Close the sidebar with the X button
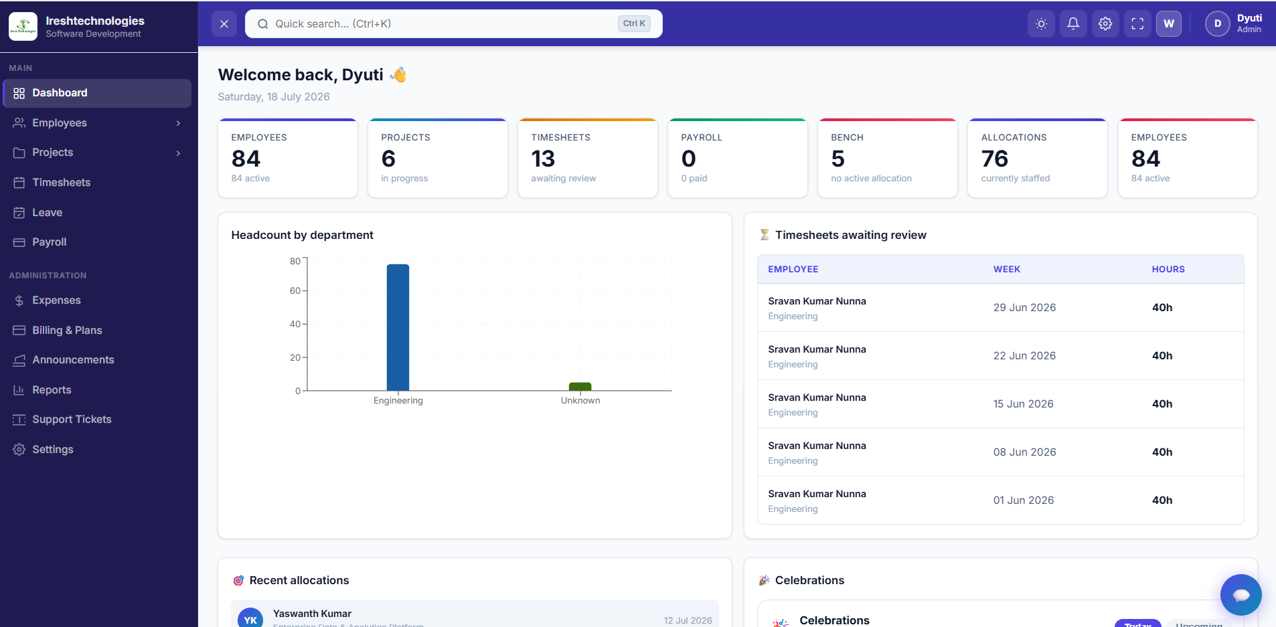 [x=224, y=24]
